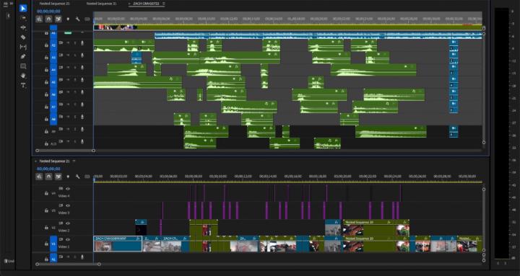The height and width of the screenshot is (276, 520).
Task: Click the lower timeline horizontal zoom scrollbar
Action: (68, 264)
